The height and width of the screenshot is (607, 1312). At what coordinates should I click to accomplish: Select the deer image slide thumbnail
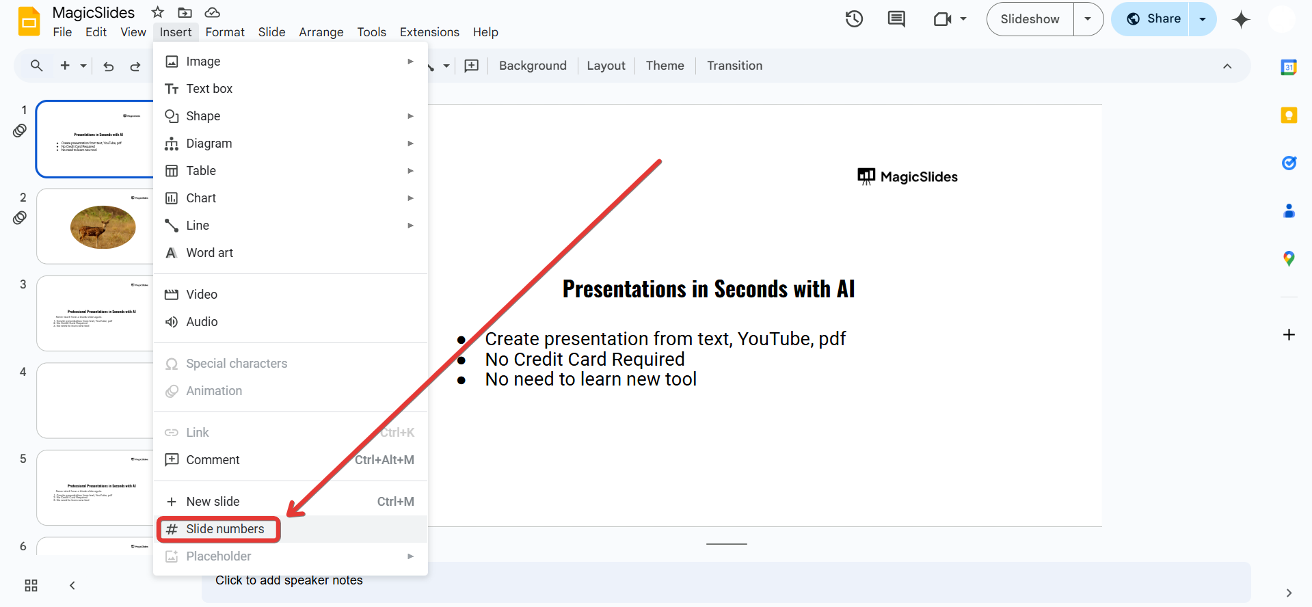[x=96, y=226]
